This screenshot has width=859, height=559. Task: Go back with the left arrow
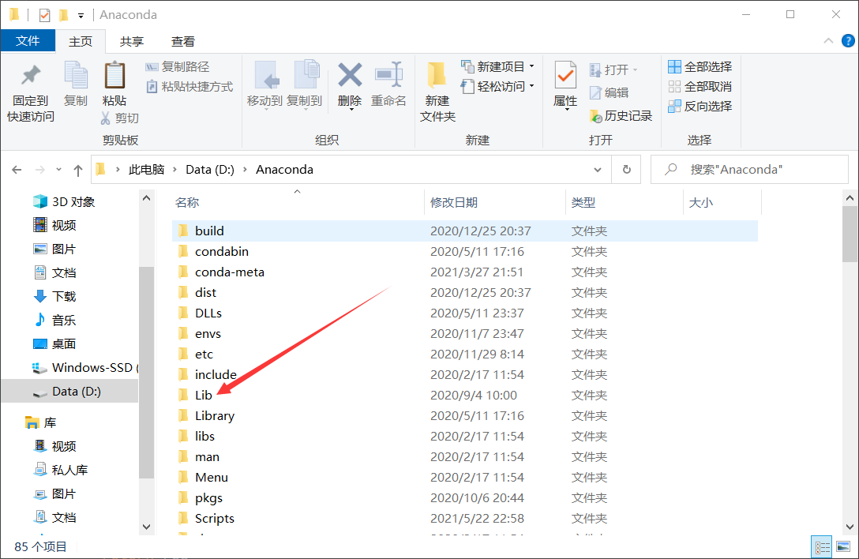point(17,170)
